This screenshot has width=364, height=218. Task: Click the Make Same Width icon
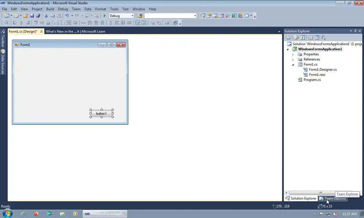tap(56, 23)
